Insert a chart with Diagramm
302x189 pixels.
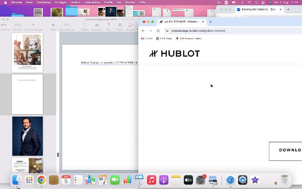[97, 27]
